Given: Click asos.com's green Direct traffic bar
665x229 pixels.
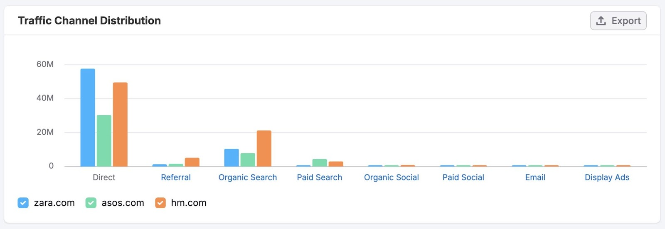Looking at the screenshot, I should tap(104, 141).
